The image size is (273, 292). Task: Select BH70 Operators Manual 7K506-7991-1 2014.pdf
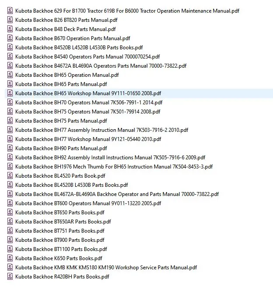coord(89,103)
